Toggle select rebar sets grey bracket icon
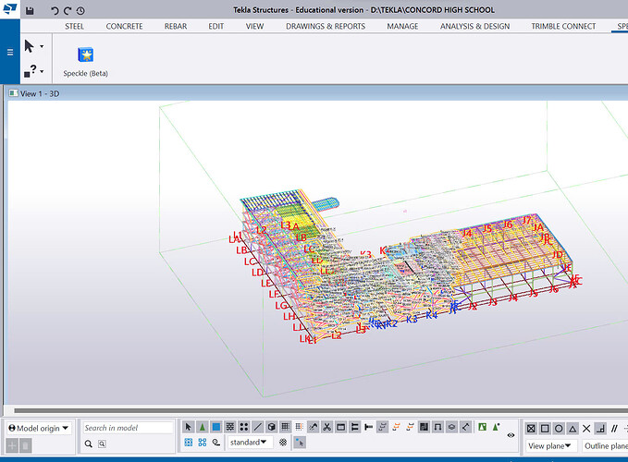The height and width of the screenshot is (462, 628). 383,427
